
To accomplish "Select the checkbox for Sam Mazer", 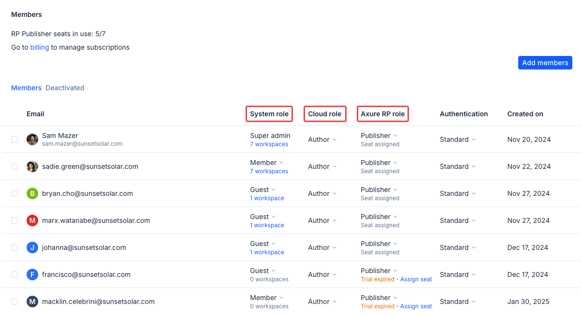I will 15,139.
